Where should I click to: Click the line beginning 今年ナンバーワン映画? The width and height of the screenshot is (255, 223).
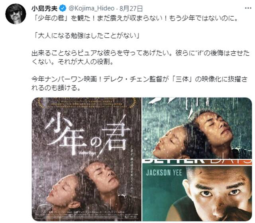[139, 79]
